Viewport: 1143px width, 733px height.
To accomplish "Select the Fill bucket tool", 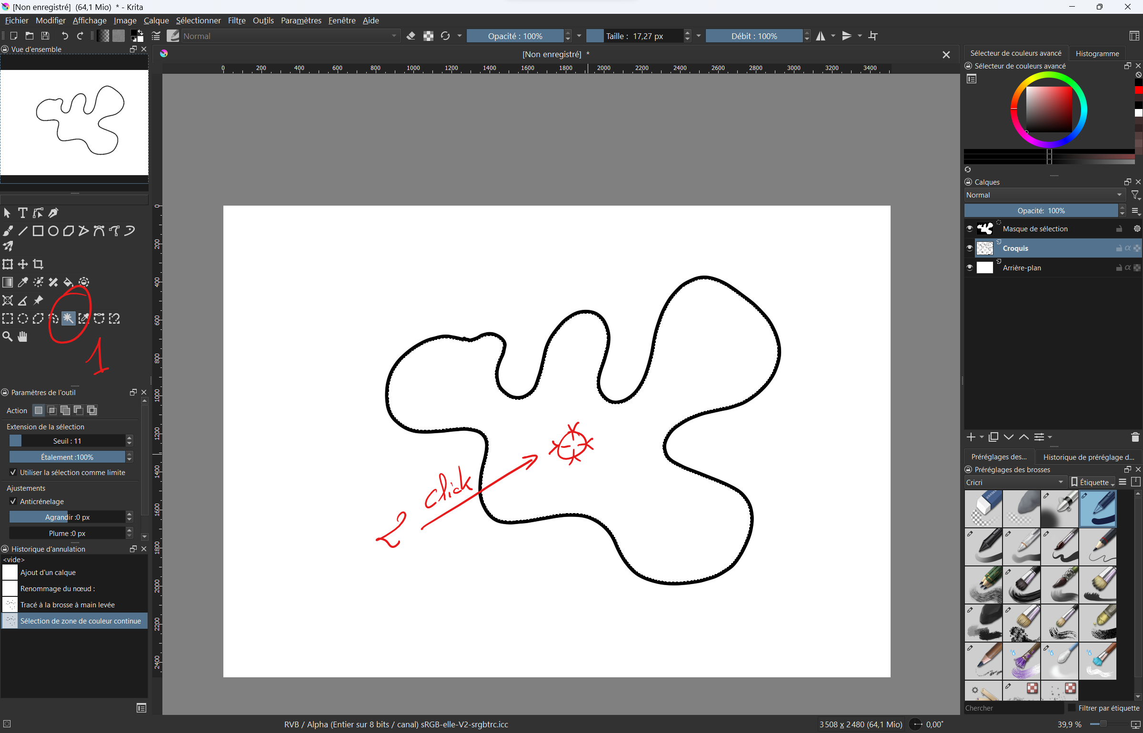I will click(x=68, y=282).
